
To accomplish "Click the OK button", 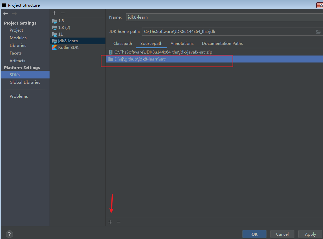I will tap(254, 234).
